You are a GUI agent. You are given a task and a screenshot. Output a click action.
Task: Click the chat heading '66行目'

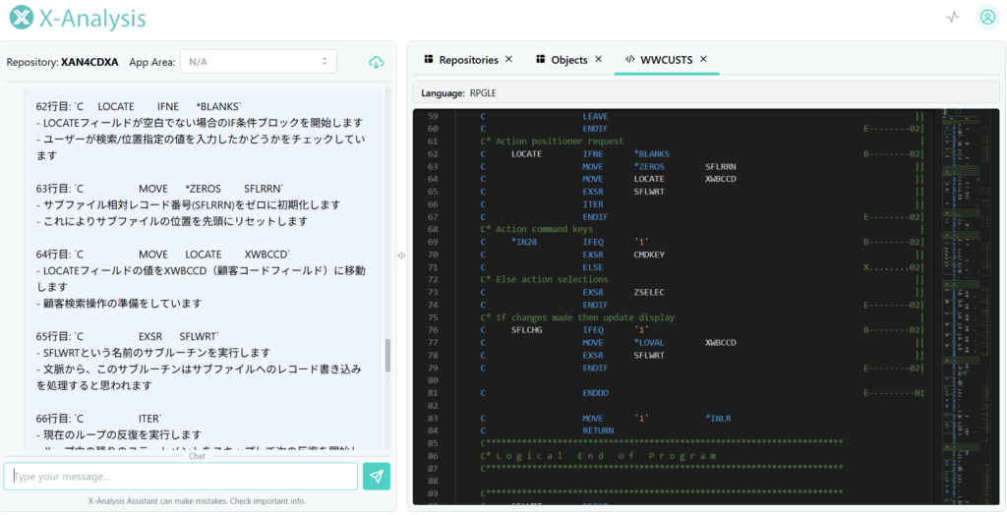pos(53,418)
